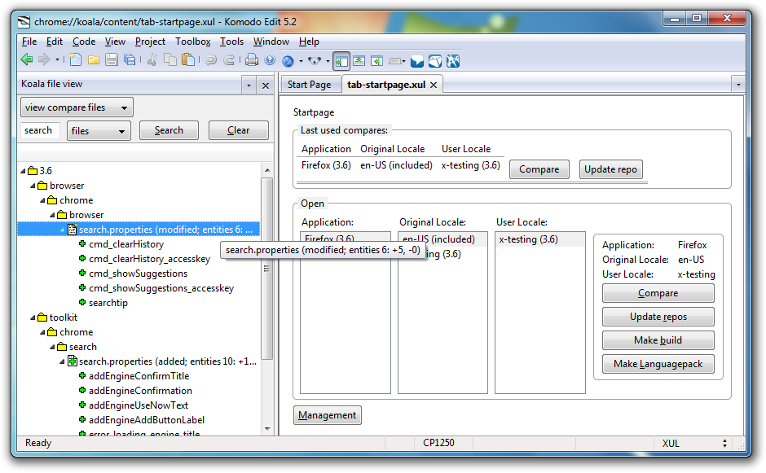This screenshot has height=473, width=766.
Task: Open the dropdown arrow beside the Koala icon
Action: 328,62
